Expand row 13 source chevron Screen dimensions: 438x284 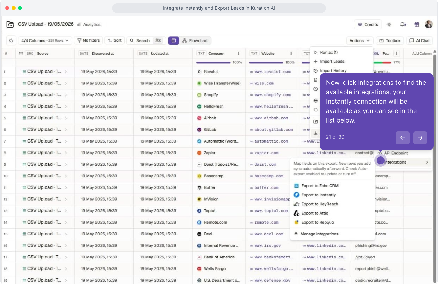point(66,211)
